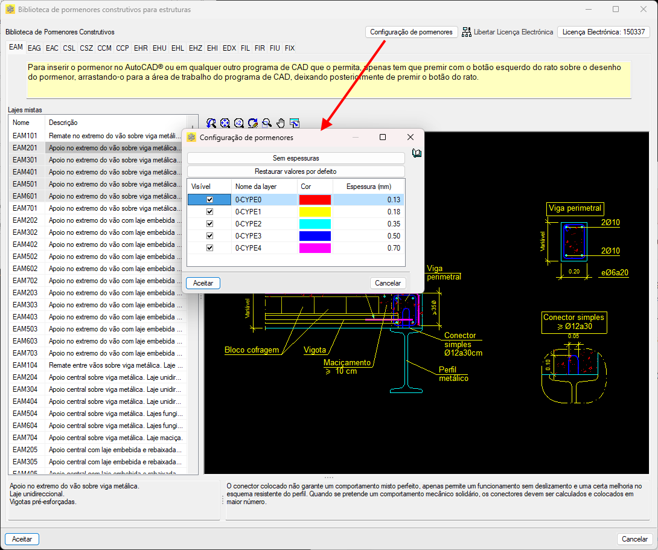The image size is (658, 550).
Task: Click Aceitar in the Configuração de pormenores dialog
Action: [203, 283]
